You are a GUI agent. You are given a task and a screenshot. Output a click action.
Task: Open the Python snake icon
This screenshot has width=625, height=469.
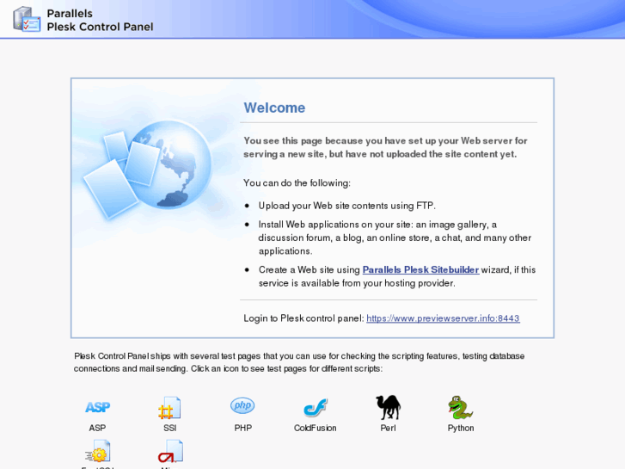pyautogui.click(x=461, y=408)
